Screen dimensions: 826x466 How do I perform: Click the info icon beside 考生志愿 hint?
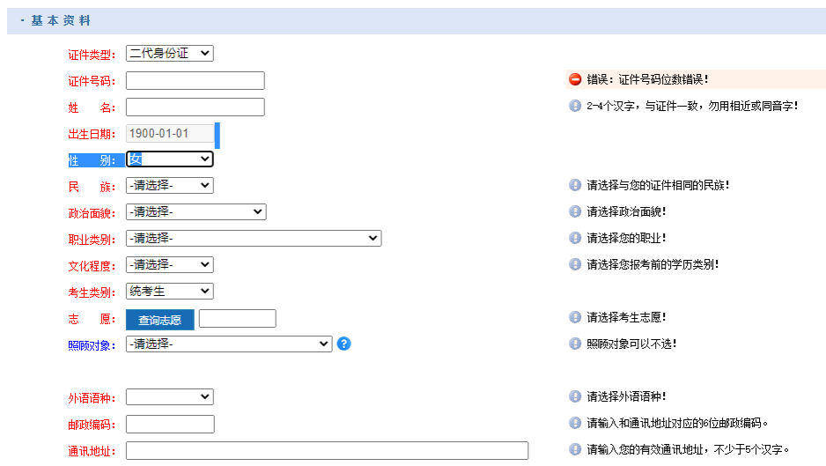(x=575, y=317)
